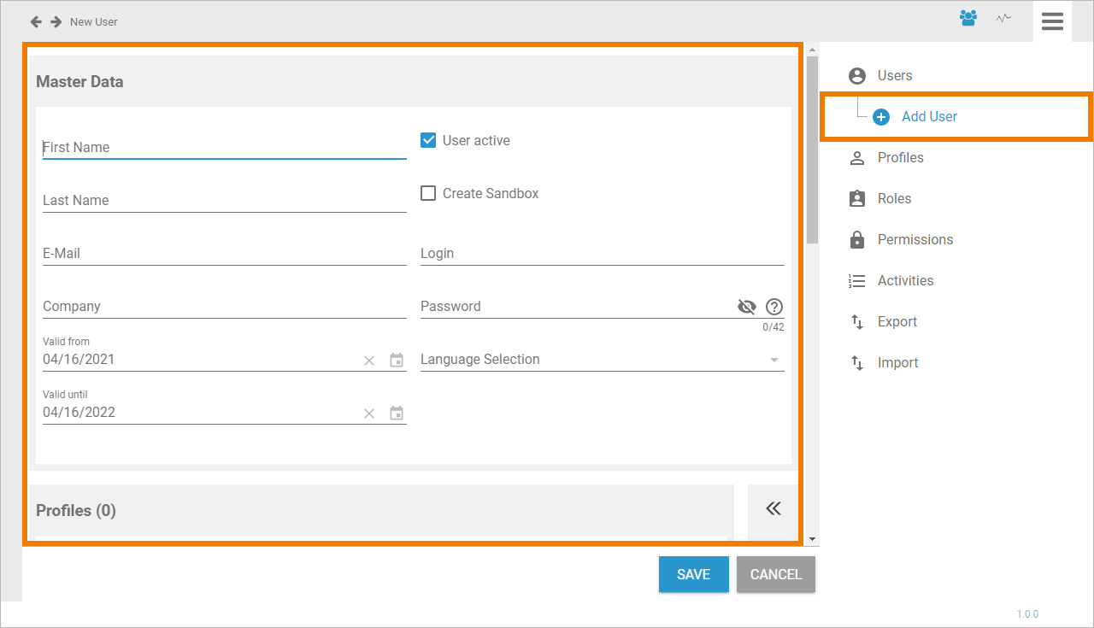The image size is (1094, 628).
Task: Uncheck the User active checkbox
Action: (428, 140)
